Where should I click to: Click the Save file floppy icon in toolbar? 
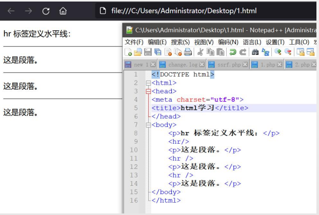tap(148, 52)
